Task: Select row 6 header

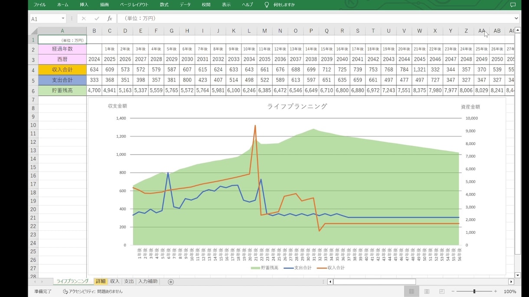Action: tap(33, 91)
